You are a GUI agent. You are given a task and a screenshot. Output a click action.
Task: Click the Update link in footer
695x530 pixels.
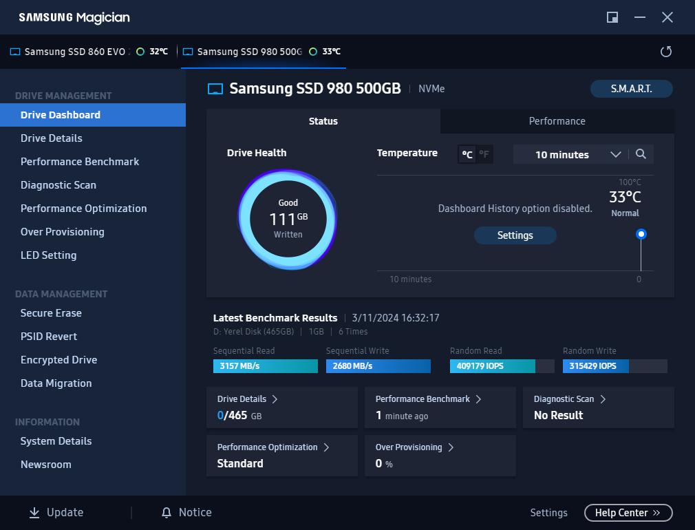pyautogui.click(x=65, y=513)
